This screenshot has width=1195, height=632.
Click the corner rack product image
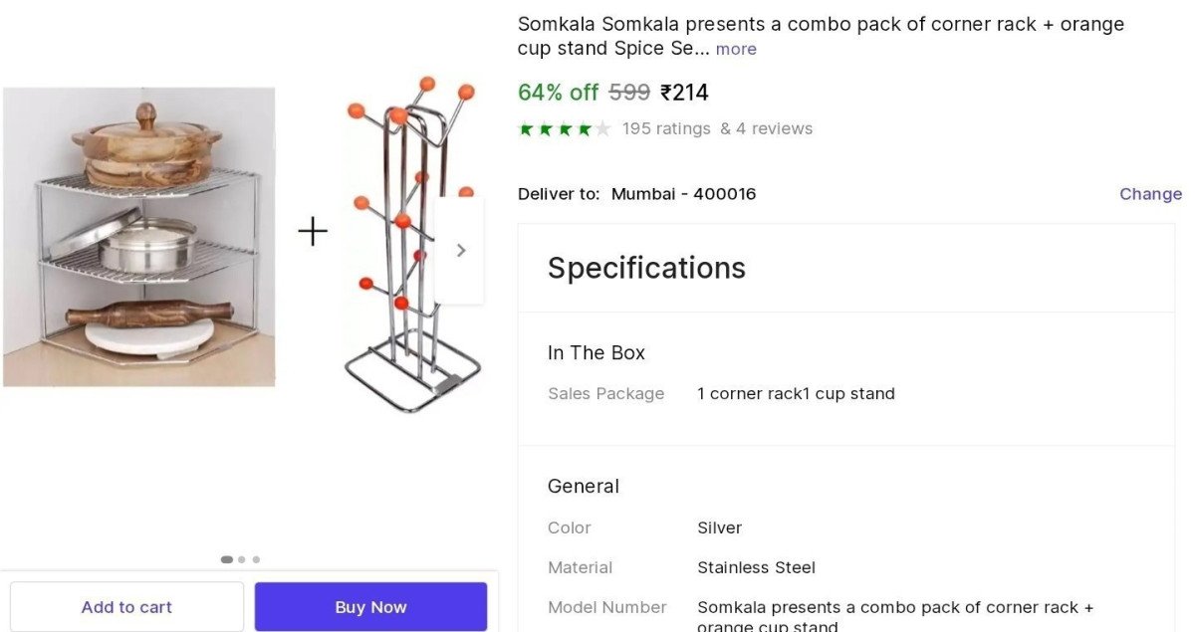pos(139,235)
